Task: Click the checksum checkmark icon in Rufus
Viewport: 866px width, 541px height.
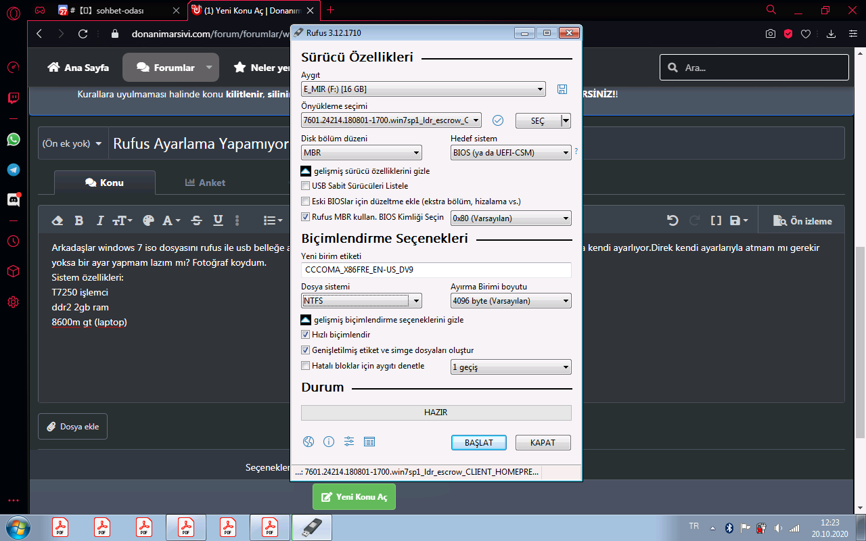Action: click(x=498, y=120)
